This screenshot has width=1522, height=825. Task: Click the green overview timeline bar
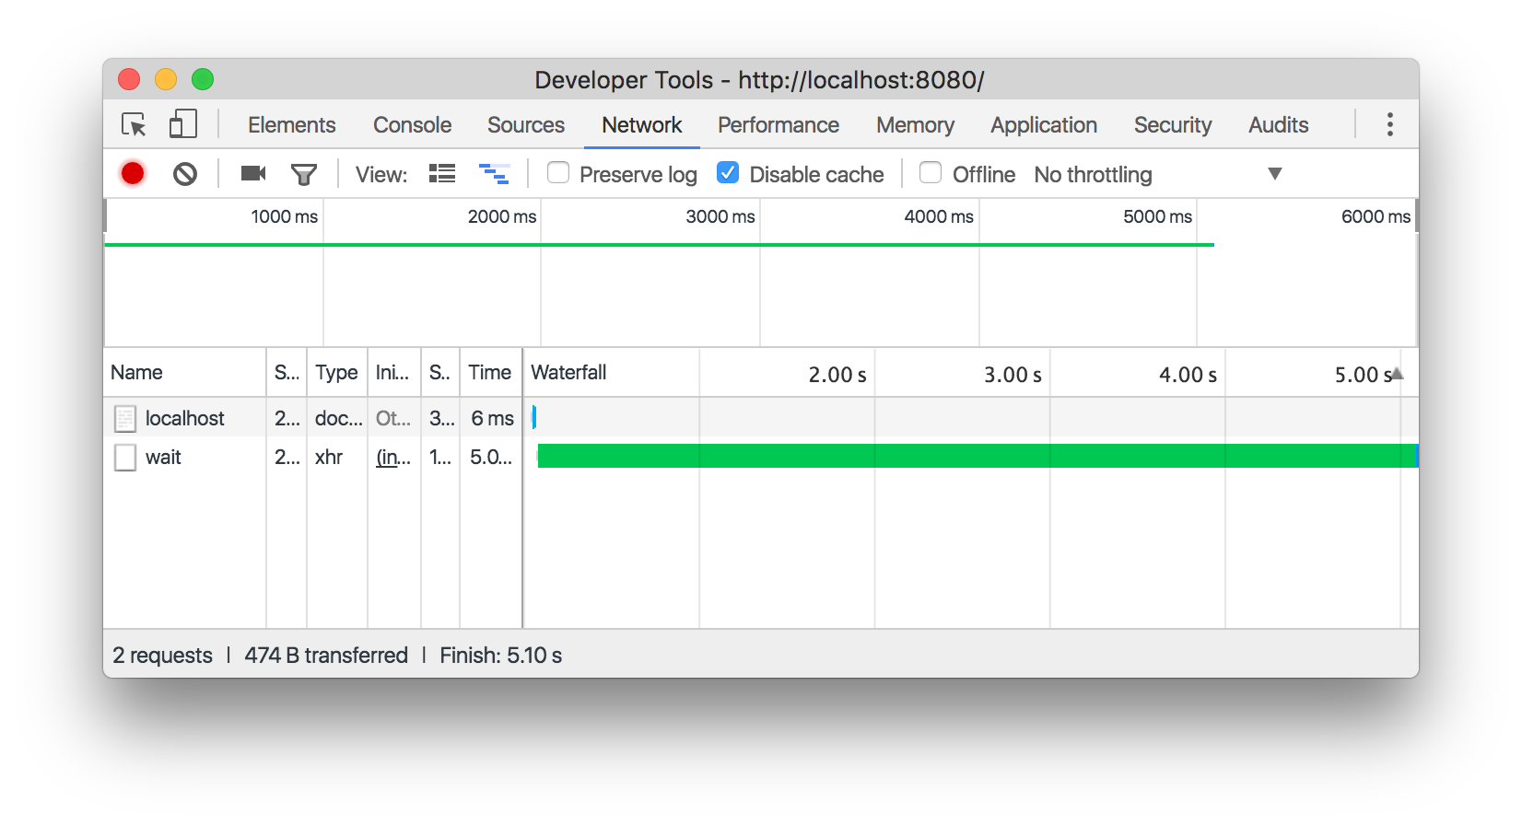[x=660, y=245]
